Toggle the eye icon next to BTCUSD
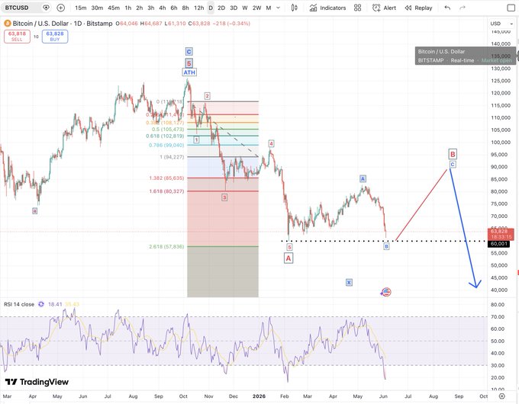The width and height of the screenshot is (519, 404). (46, 8)
